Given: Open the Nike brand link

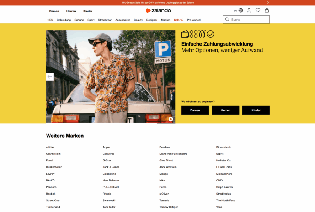Looking at the screenshot, I should (x=162, y=180).
